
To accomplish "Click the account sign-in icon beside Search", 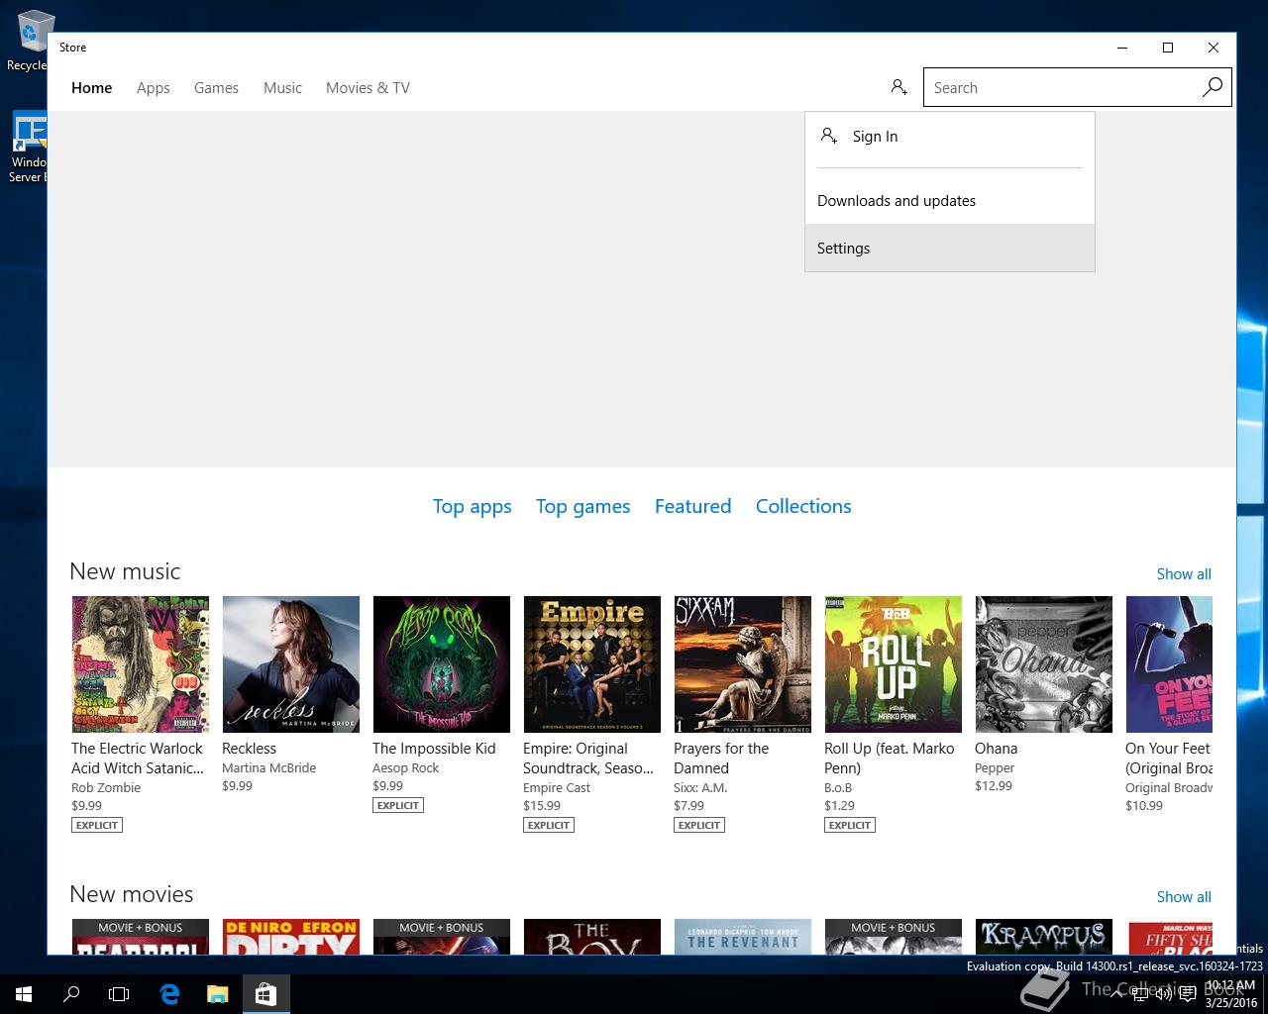I will tap(898, 87).
